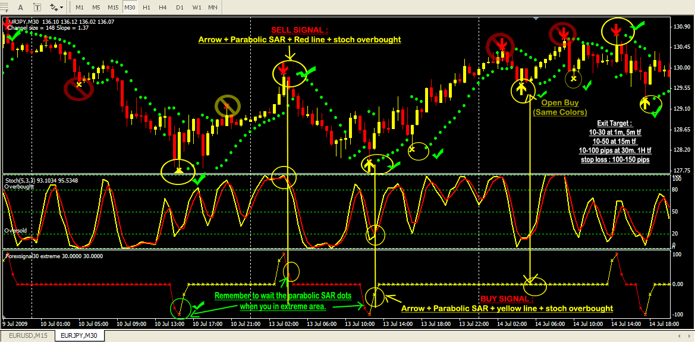Toggle the M30 timeframe button
This screenshot has height=342, width=695.
(x=130, y=7)
